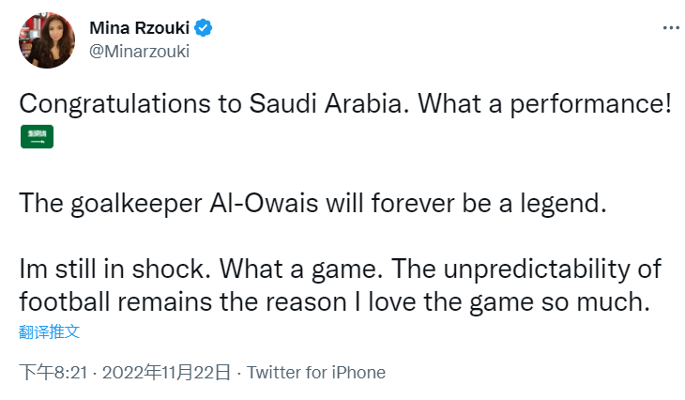The height and width of the screenshot is (400, 685).
Task: Click the Saudi Arabia flag emoji
Action: pos(37,136)
